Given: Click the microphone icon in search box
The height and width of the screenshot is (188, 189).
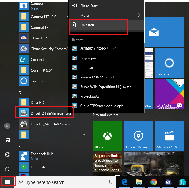Looking at the screenshot, I should [x=111, y=182].
